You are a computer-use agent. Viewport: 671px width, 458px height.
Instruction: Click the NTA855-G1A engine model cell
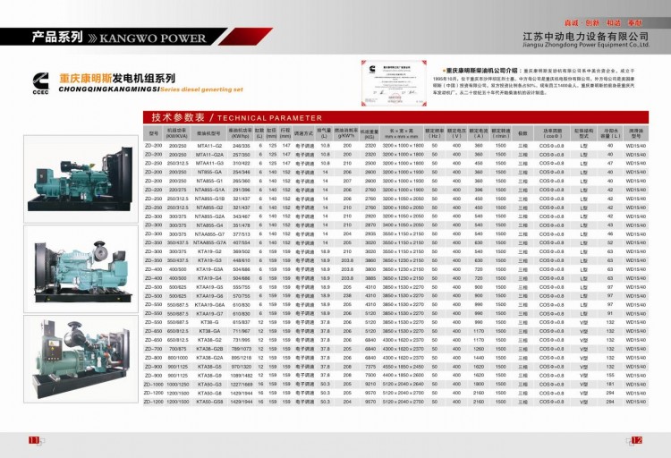209,190
